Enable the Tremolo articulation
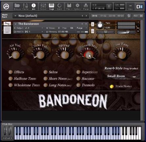This screenshot has width=146, height=142. coord(78,85)
